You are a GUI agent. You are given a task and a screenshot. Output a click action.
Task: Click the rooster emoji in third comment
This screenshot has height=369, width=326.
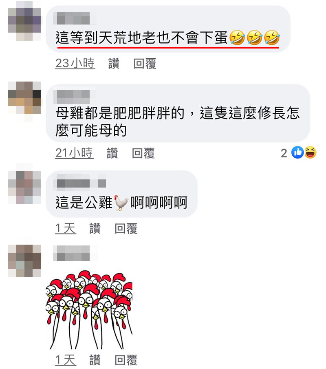click(121, 202)
